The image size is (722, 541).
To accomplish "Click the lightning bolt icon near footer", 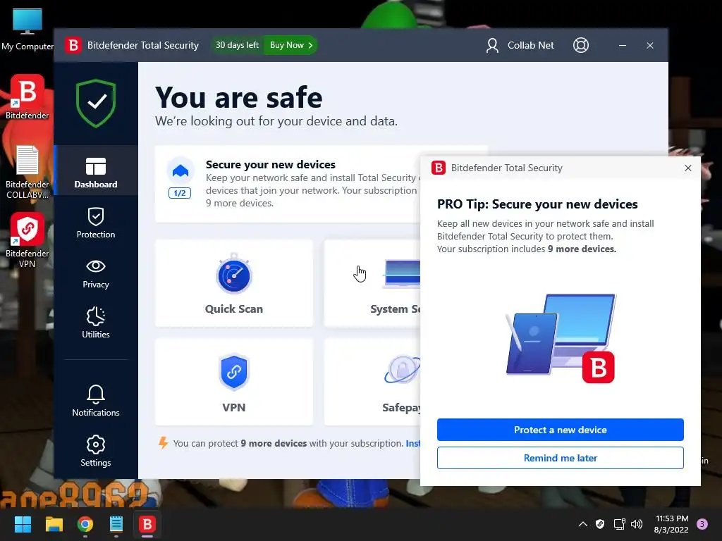I will click(x=163, y=443).
